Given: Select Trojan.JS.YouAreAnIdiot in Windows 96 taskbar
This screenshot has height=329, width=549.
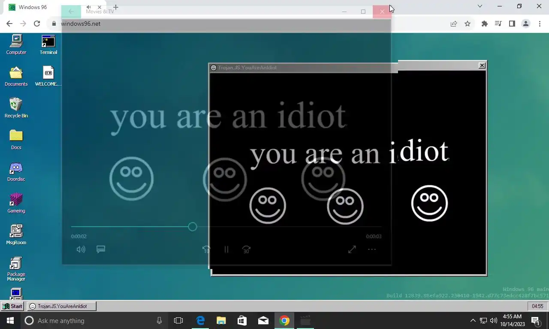Looking at the screenshot, I should click(62, 306).
